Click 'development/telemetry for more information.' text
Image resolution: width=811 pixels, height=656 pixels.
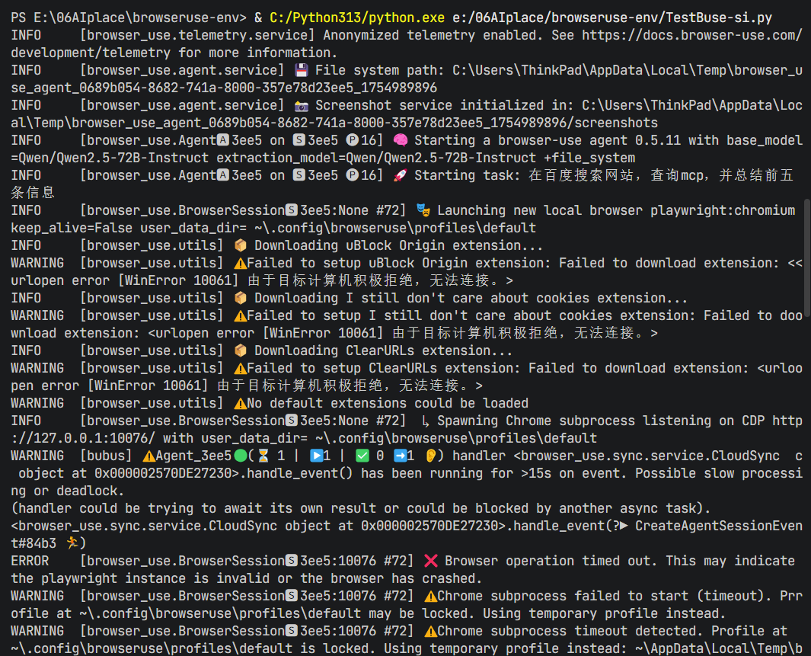(x=174, y=53)
